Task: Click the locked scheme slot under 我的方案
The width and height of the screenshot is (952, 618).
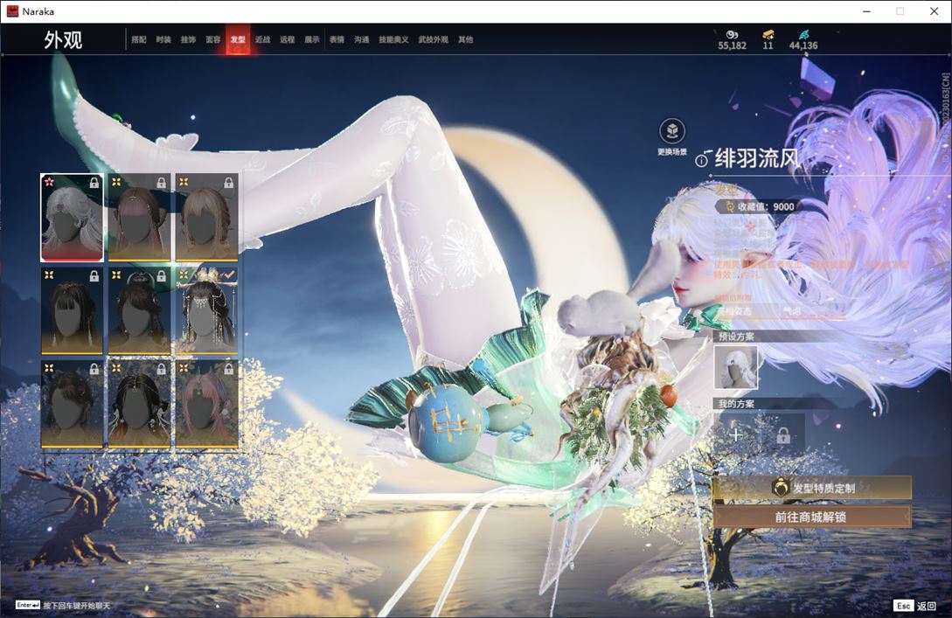Action: click(783, 434)
